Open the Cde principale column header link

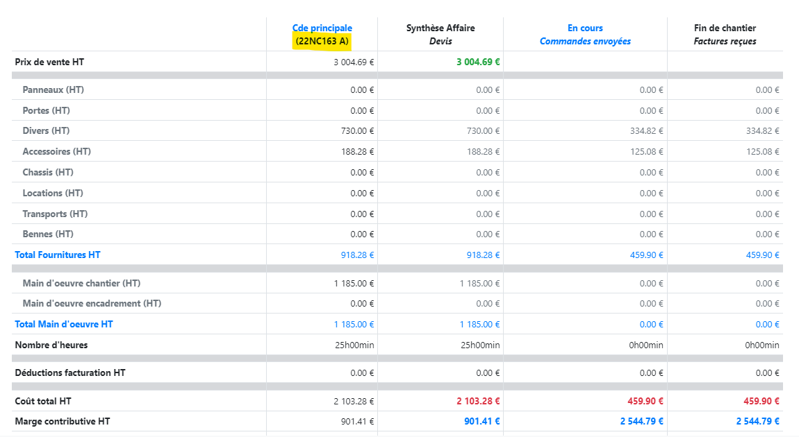click(x=322, y=28)
